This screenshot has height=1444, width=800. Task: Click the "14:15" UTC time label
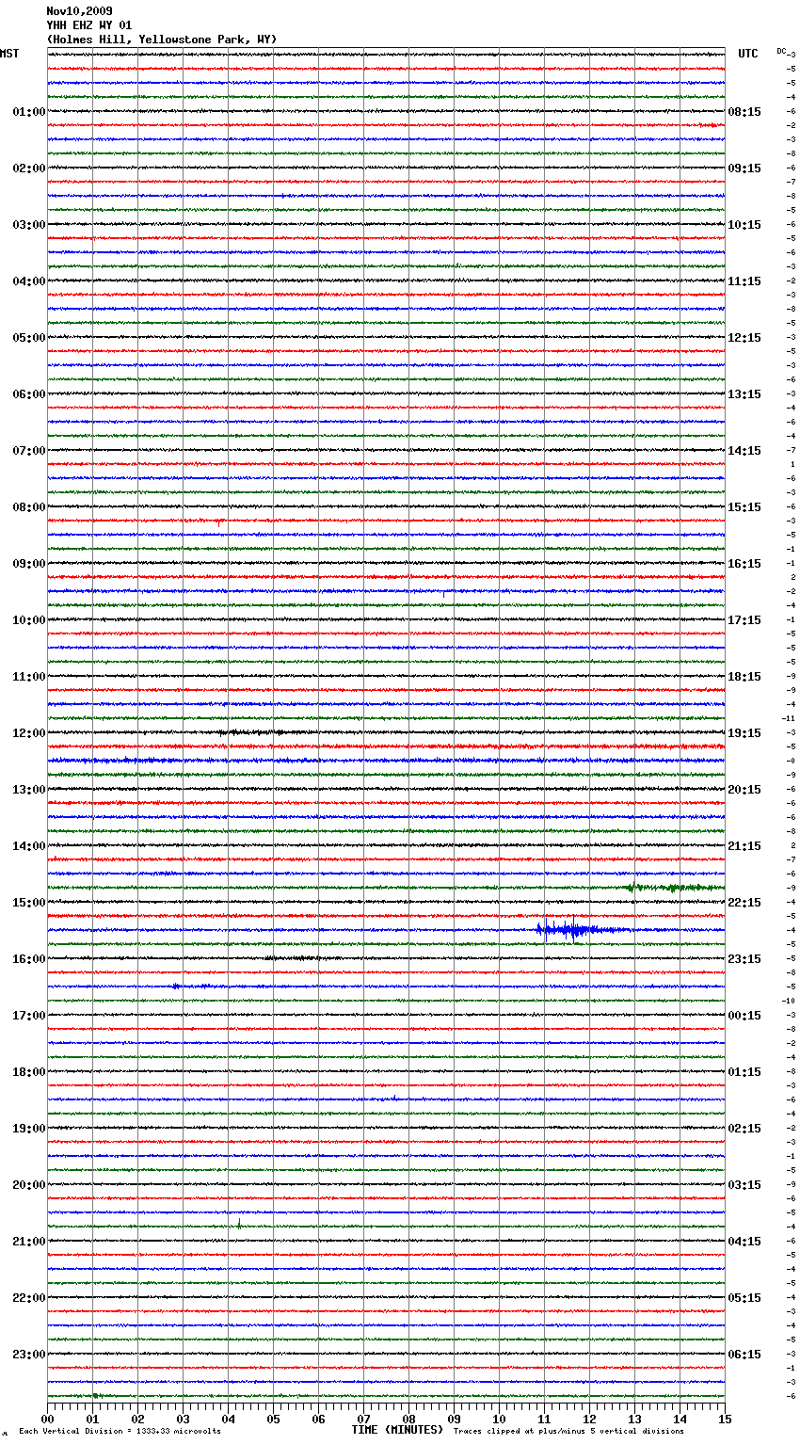[x=744, y=451]
